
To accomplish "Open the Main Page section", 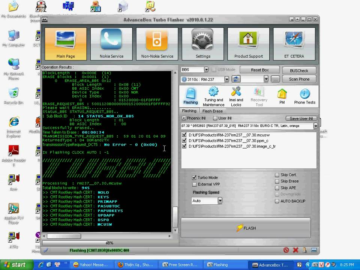I will (x=66, y=44).
